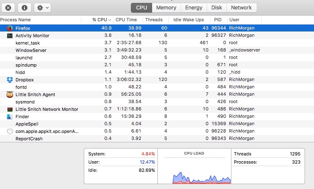Select com.apple.appkit.xpc.openA... process name
The image size is (314, 189).
(47, 131)
